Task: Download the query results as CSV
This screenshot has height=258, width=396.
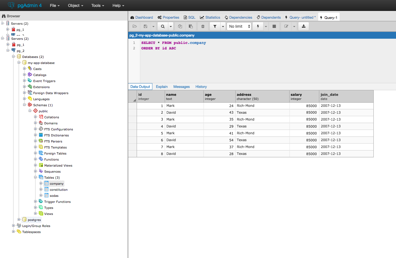Action: (x=303, y=26)
